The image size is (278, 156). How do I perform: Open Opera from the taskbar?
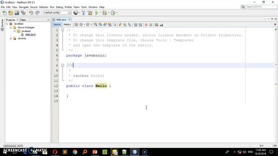click(55, 152)
